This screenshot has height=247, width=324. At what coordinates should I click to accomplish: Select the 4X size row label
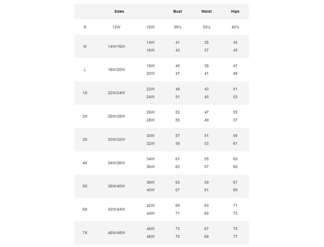click(85, 163)
